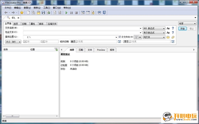Create a new search with blank page icon
199x124 pixels.
pos(28,13)
